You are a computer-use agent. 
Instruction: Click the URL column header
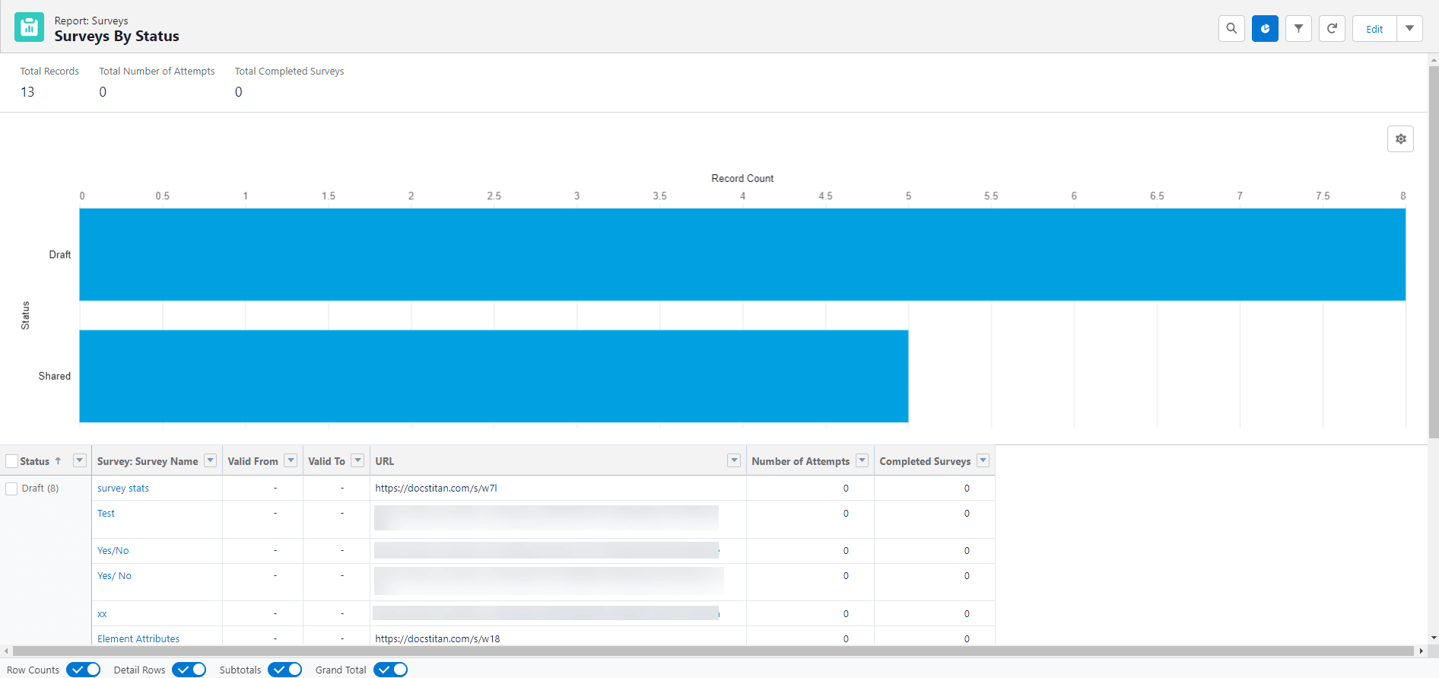[x=385, y=461]
